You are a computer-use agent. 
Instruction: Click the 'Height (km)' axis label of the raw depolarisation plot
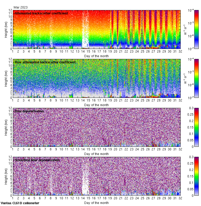(6, 127)
